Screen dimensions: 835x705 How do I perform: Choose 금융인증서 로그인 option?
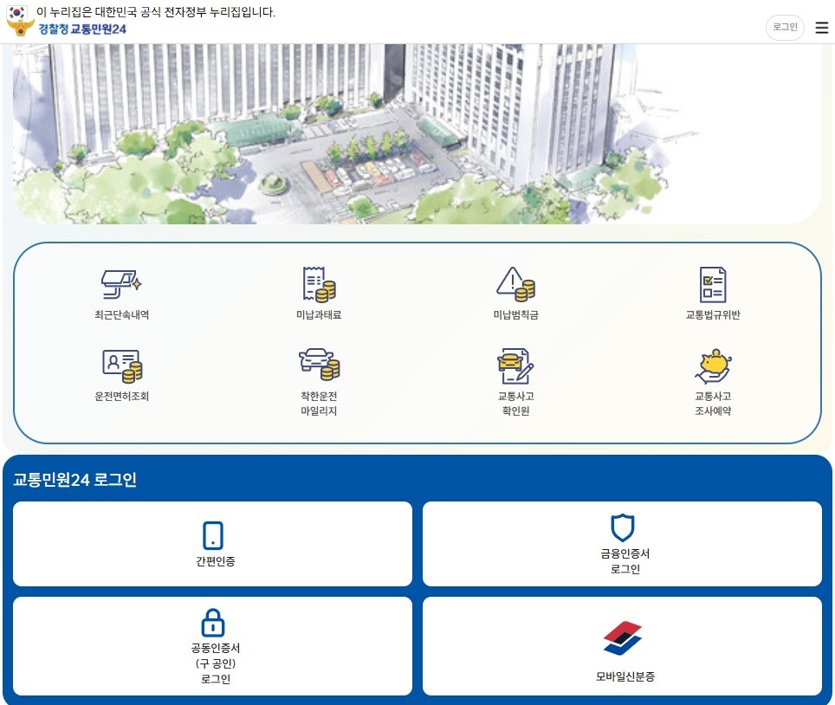click(x=622, y=544)
